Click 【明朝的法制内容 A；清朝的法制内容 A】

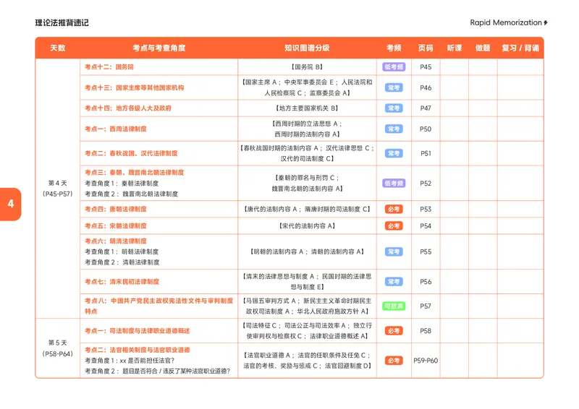pyautogui.click(x=307, y=251)
